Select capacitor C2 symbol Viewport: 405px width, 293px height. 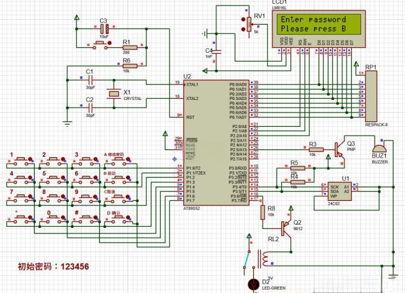tap(90, 108)
